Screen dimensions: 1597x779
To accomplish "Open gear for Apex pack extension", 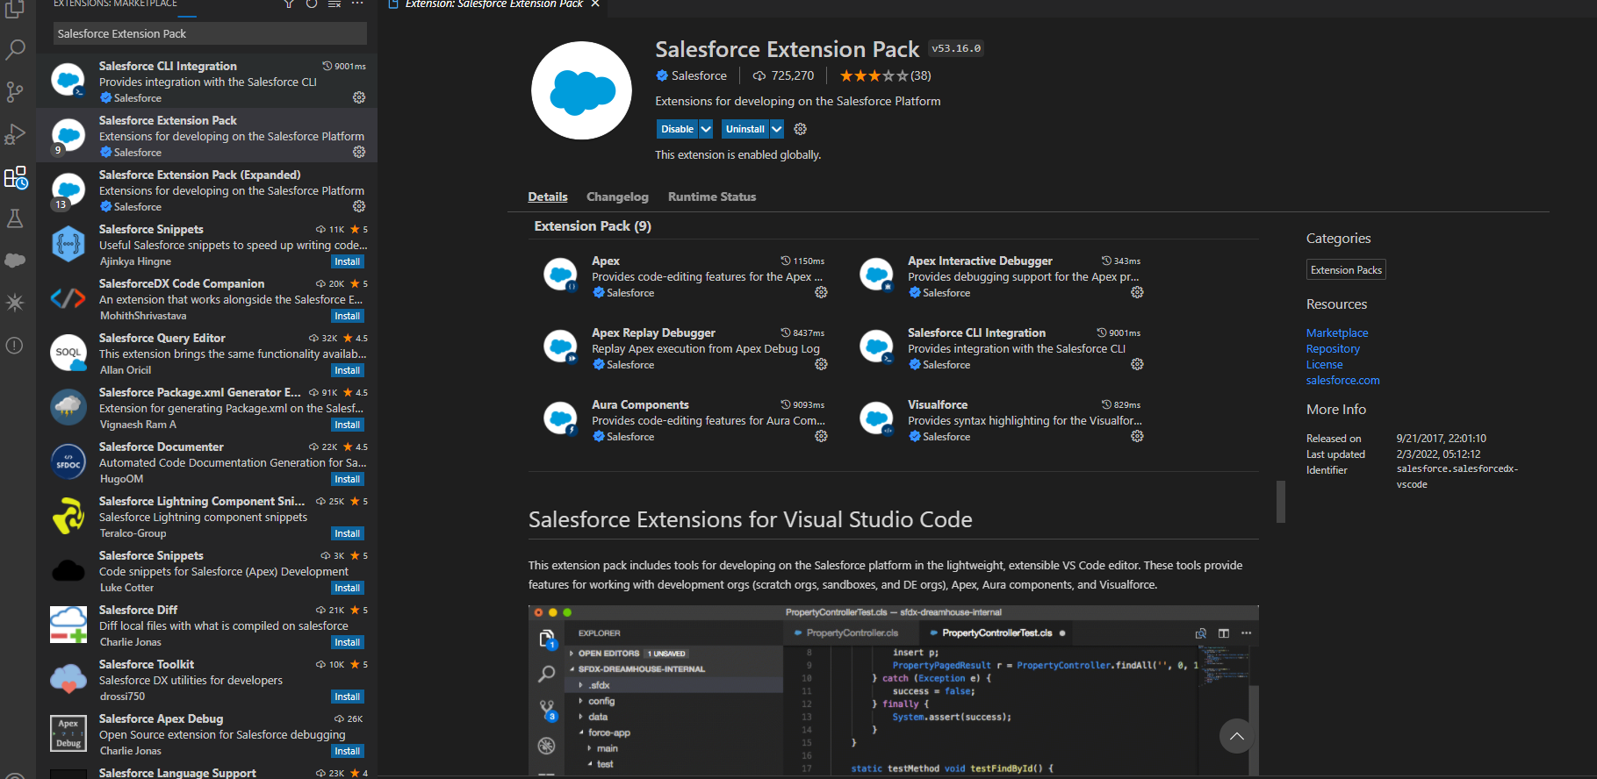I will tap(821, 292).
